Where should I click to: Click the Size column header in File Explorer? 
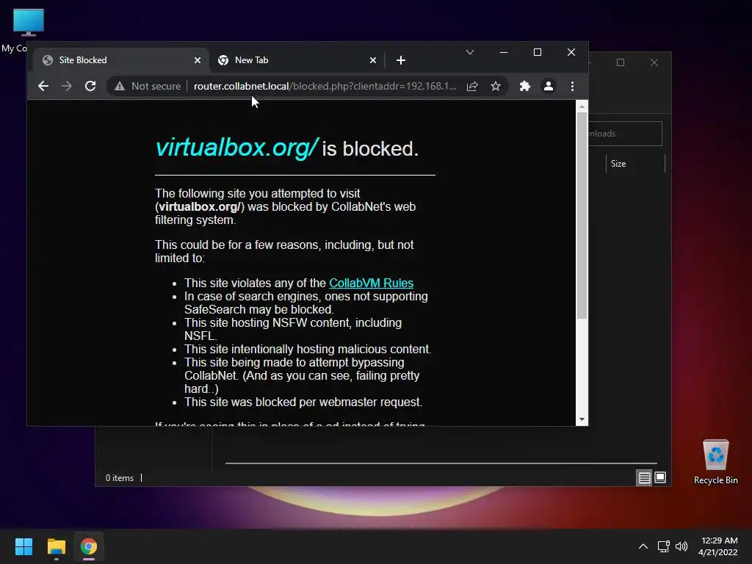pyautogui.click(x=635, y=164)
